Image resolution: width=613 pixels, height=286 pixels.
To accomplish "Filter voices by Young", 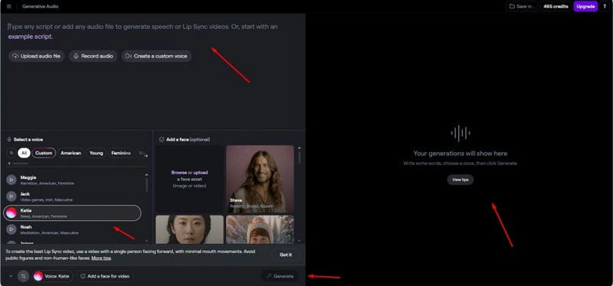I will 97,154.
